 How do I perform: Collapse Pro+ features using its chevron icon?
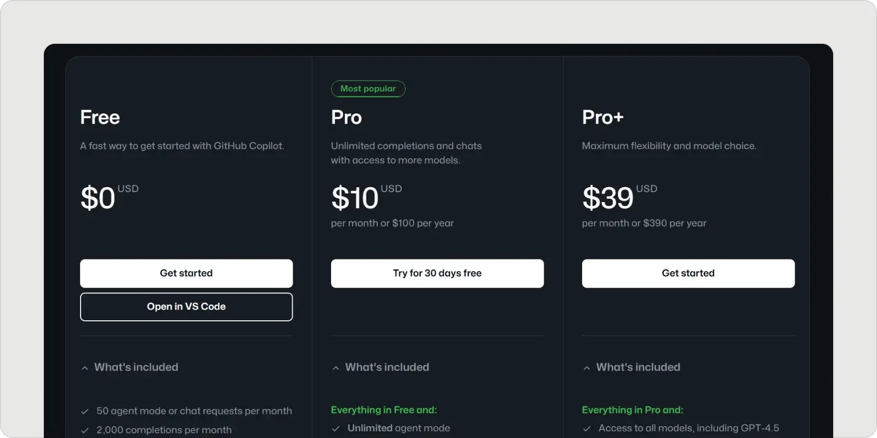click(x=587, y=367)
